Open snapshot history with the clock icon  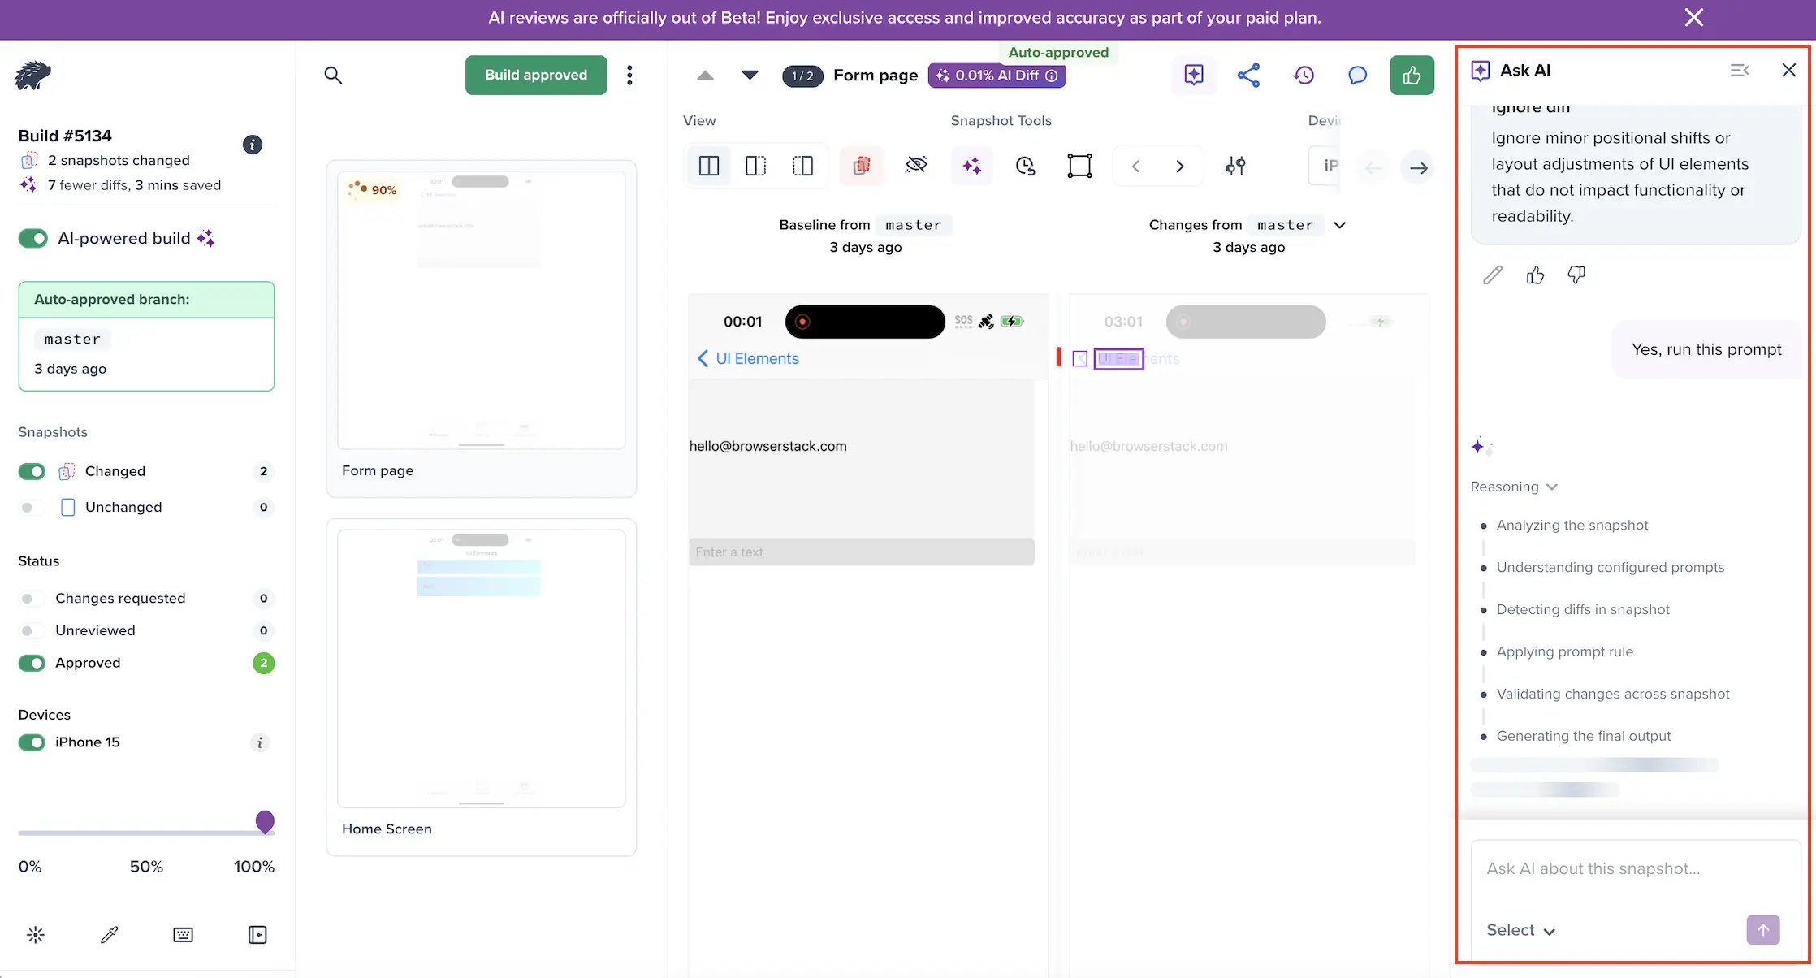click(1304, 75)
